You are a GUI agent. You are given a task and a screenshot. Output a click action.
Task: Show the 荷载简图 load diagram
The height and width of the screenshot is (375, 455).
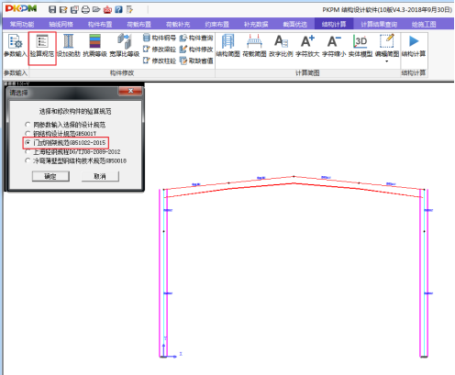click(254, 46)
